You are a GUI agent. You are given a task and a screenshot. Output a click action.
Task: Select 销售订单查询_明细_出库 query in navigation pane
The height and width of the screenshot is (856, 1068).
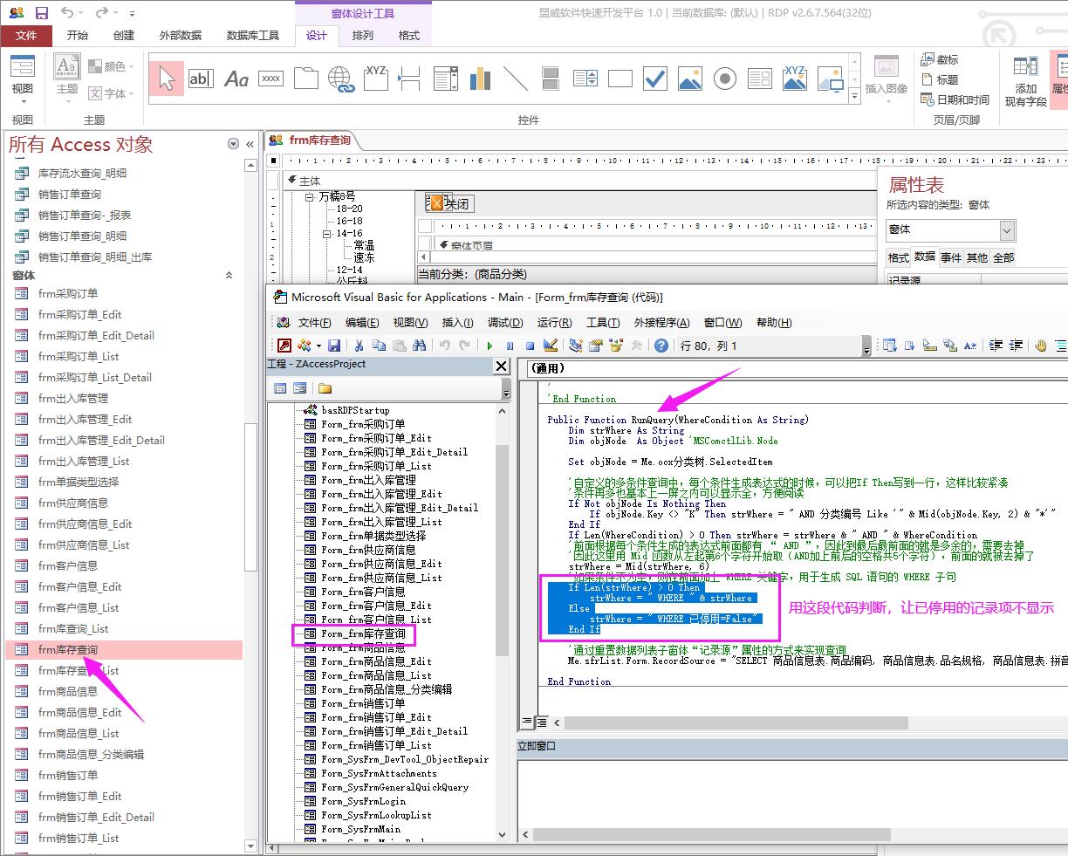pyautogui.click(x=94, y=257)
